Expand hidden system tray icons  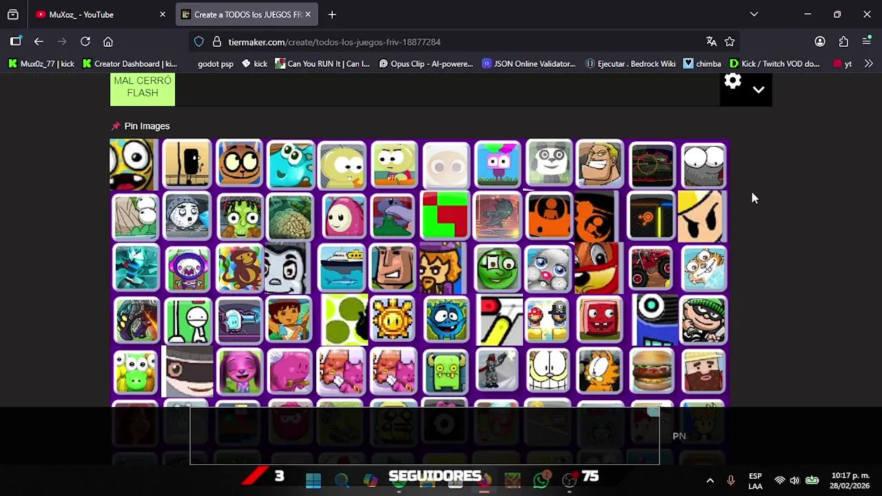pos(710,480)
